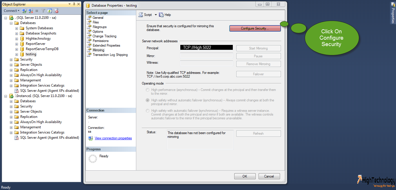Click the Options page icon
The width and height of the screenshot is (396, 190).
click(89, 32)
